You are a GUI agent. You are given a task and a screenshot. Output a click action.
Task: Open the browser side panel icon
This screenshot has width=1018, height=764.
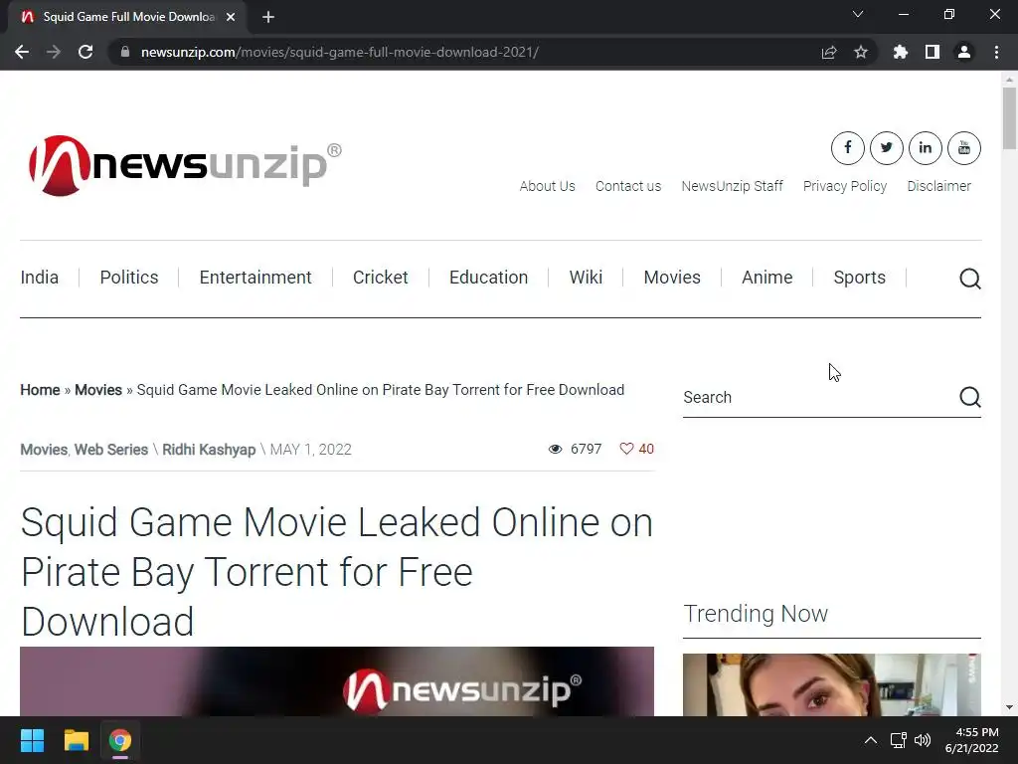tap(933, 52)
